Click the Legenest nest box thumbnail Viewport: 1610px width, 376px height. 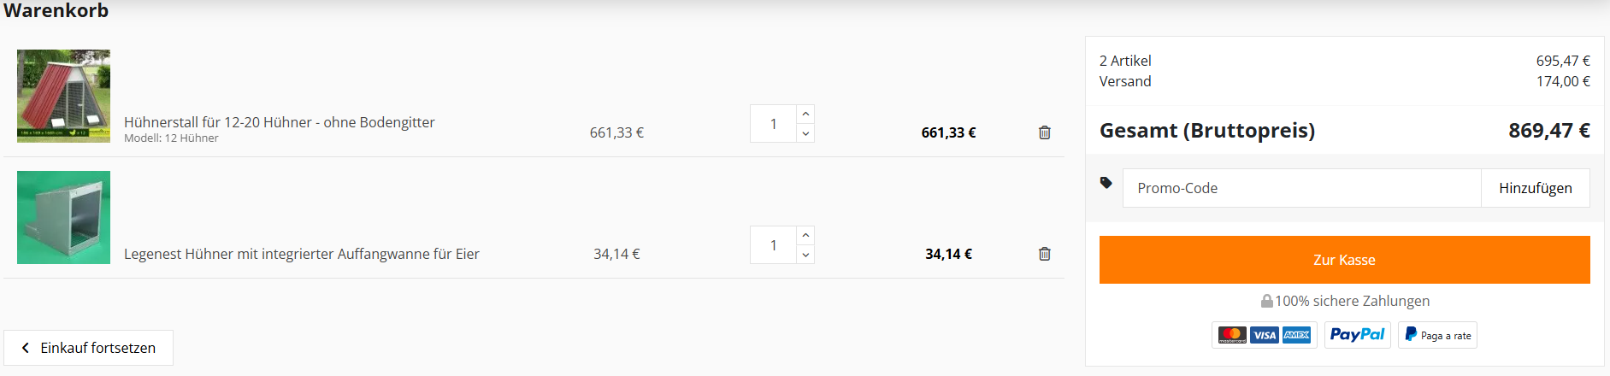63,217
